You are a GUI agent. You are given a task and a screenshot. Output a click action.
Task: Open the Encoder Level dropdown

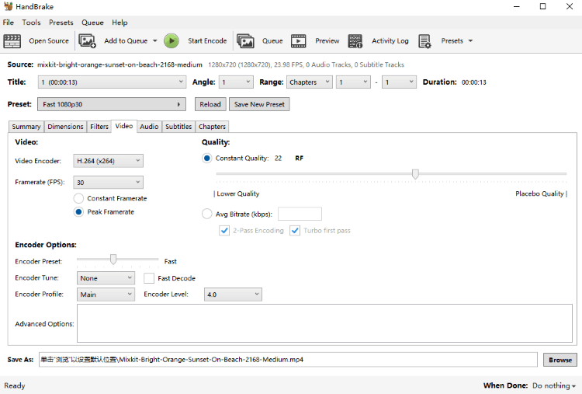tap(233, 295)
